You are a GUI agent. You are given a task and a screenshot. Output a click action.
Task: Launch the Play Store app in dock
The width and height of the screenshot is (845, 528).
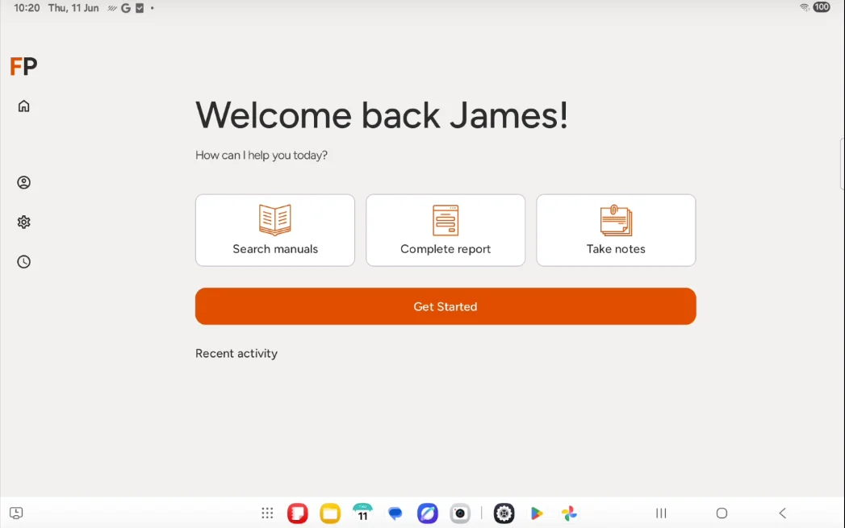[537, 513]
